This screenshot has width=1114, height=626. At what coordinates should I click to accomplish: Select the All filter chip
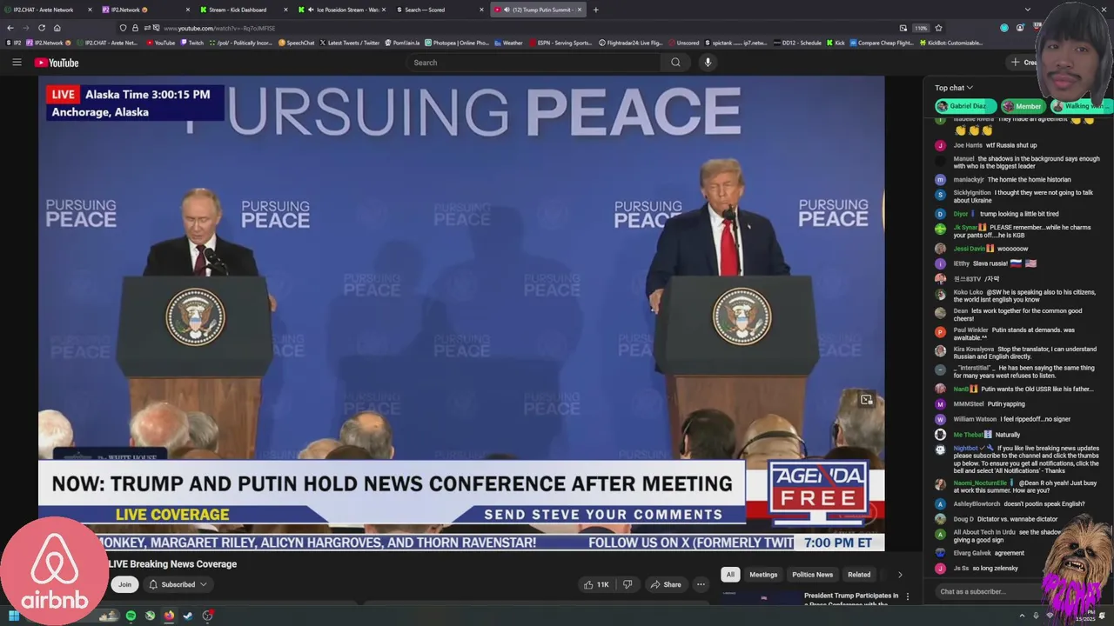(x=730, y=575)
